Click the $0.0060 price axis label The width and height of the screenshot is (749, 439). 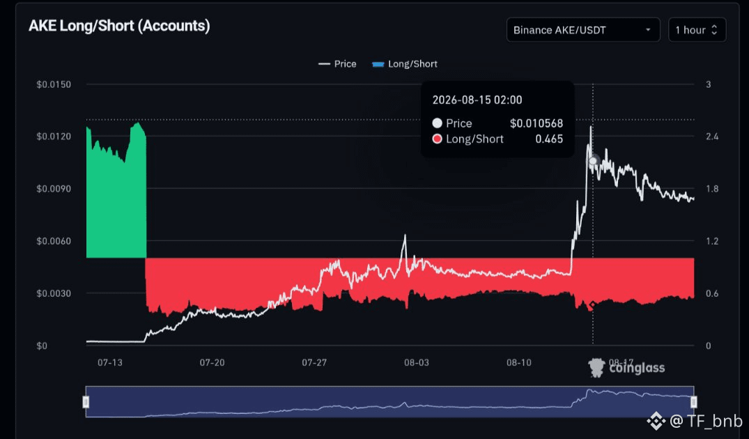pos(54,241)
